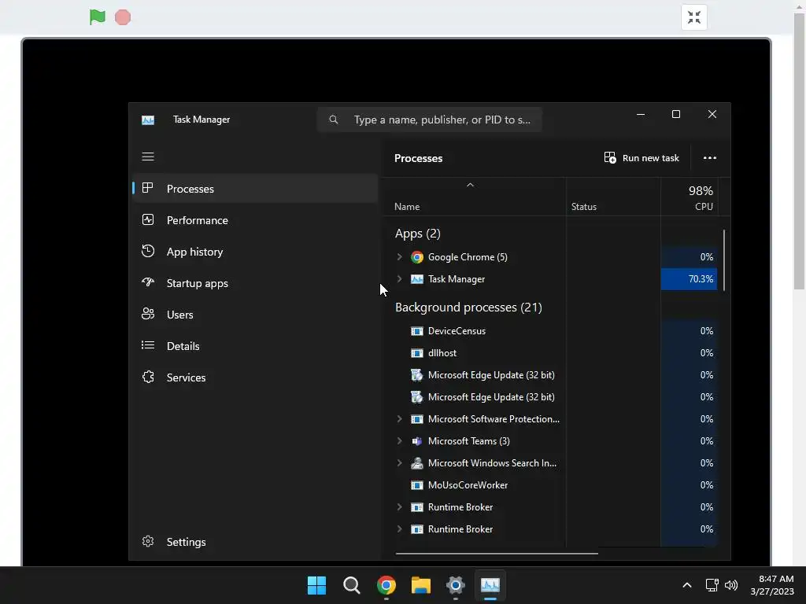Switch to the Services page

coord(256,377)
